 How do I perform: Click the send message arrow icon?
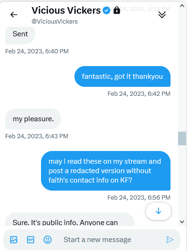170,240
